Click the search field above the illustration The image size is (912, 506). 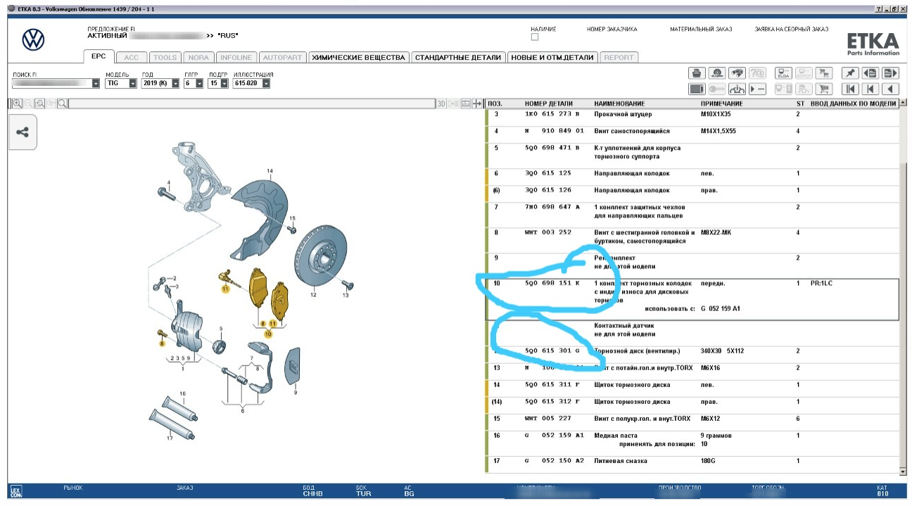(251, 103)
